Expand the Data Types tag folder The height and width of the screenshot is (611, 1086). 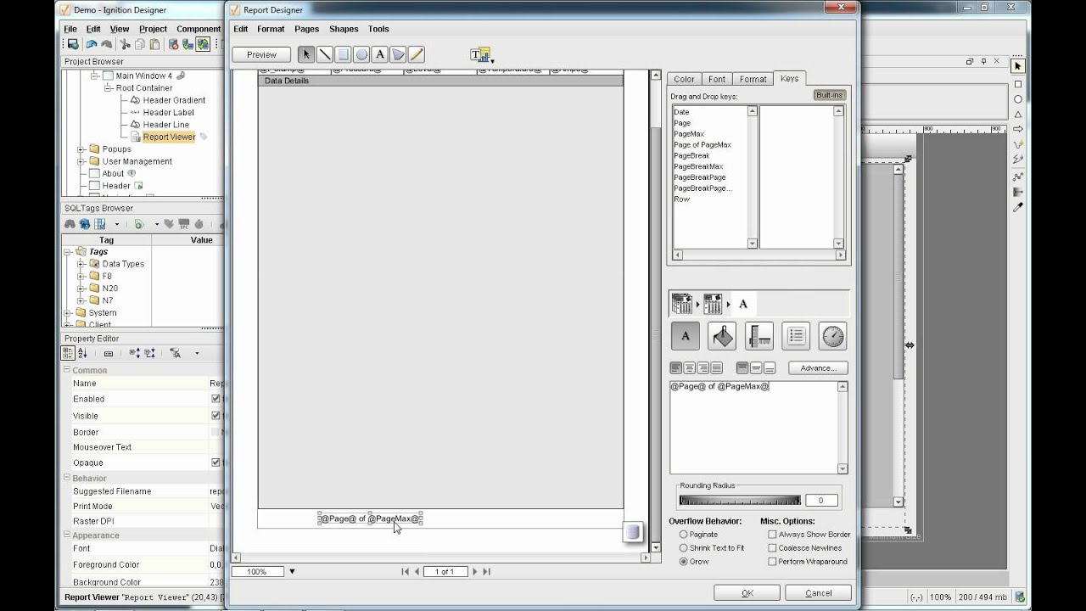click(x=81, y=264)
